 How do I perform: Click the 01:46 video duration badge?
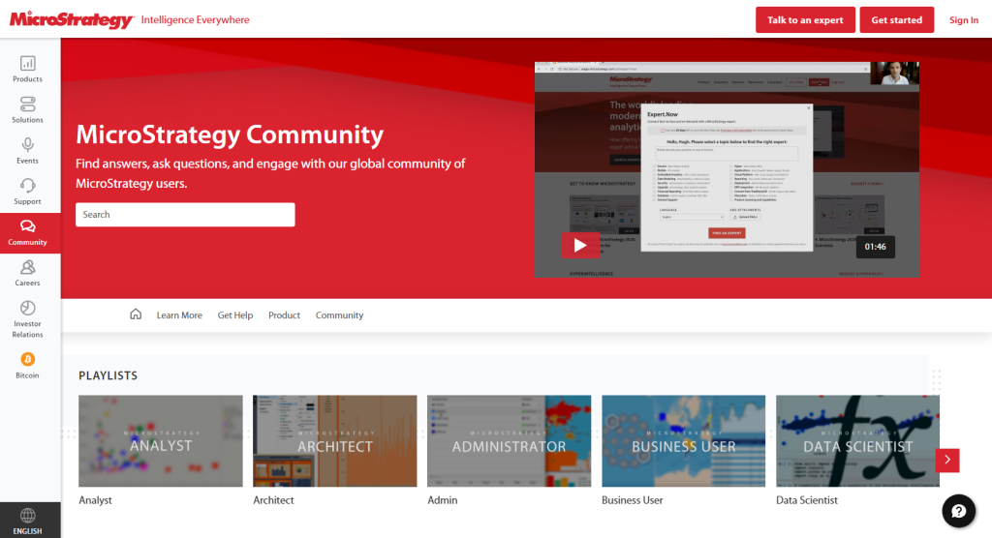tap(875, 247)
